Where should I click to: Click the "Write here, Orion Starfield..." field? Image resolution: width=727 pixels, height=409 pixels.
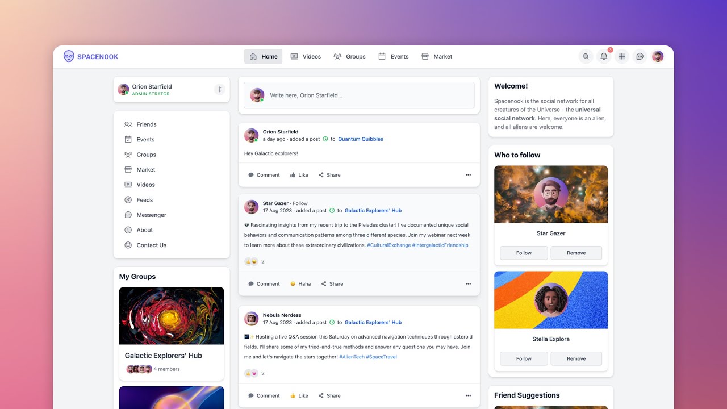[x=359, y=95]
